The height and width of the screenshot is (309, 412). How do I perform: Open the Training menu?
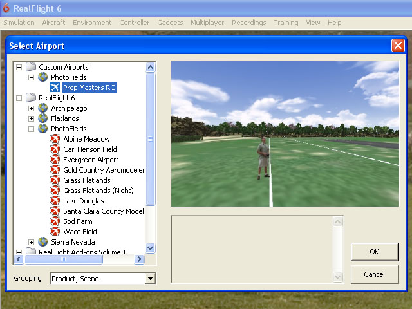(x=286, y=23)
